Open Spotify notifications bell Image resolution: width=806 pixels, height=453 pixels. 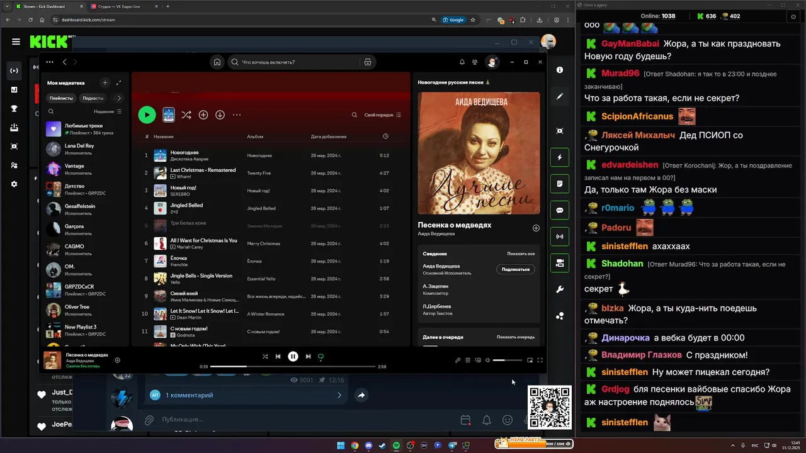coord(462,62)
